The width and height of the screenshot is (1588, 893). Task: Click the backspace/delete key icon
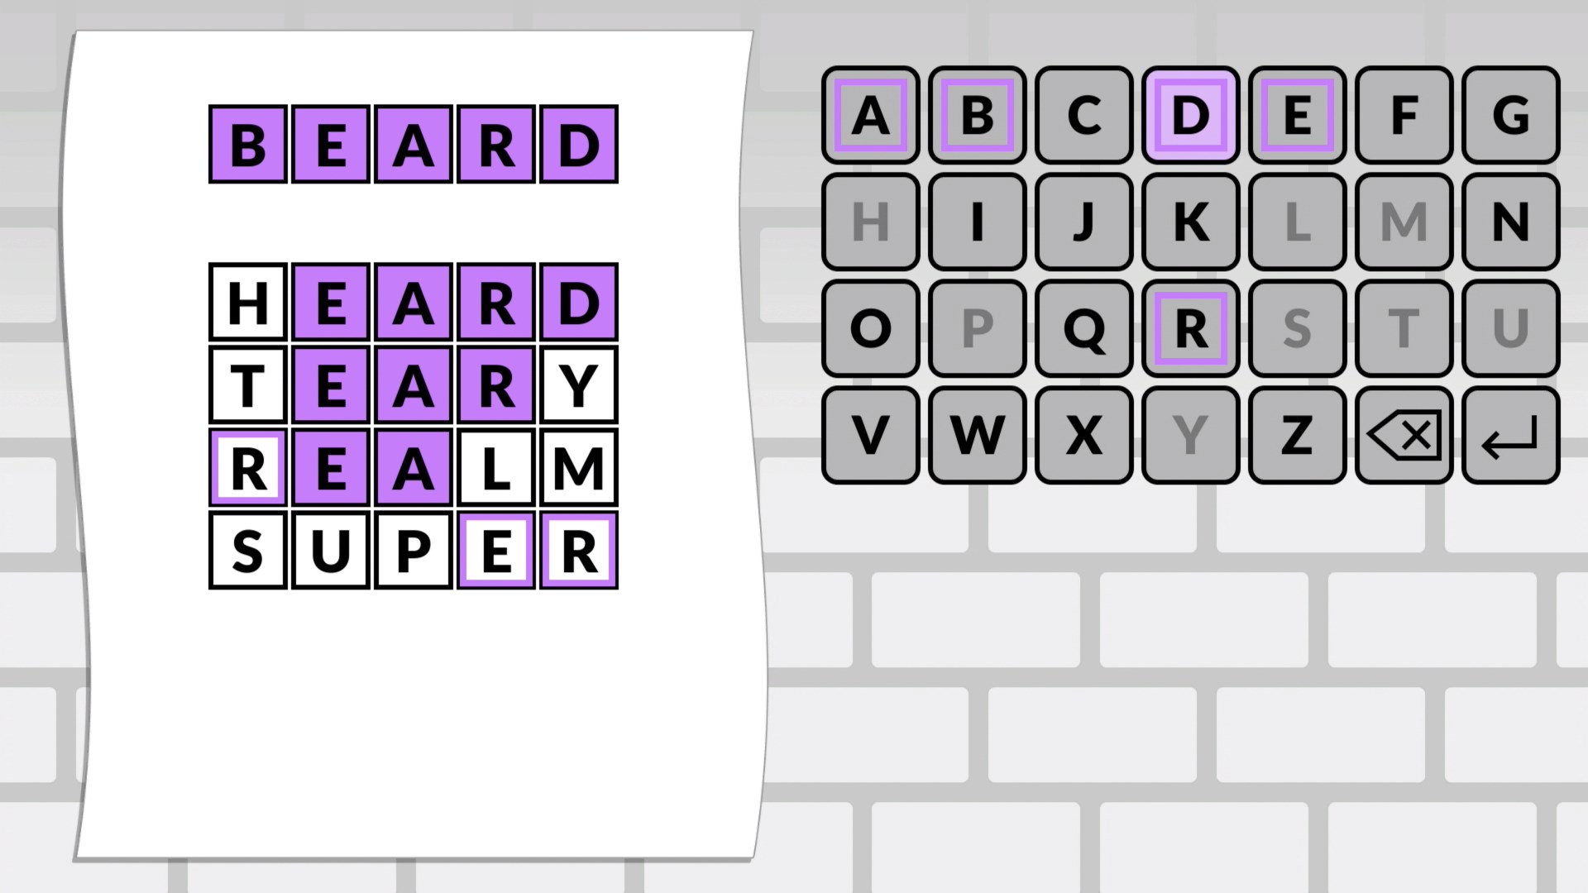(1407, 435)
